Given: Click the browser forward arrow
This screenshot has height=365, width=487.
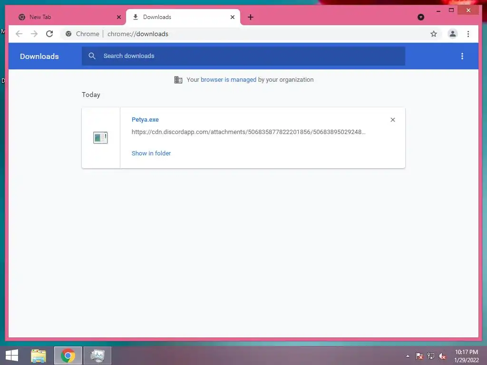Looking at the screenshot, I should pos(34,34).
